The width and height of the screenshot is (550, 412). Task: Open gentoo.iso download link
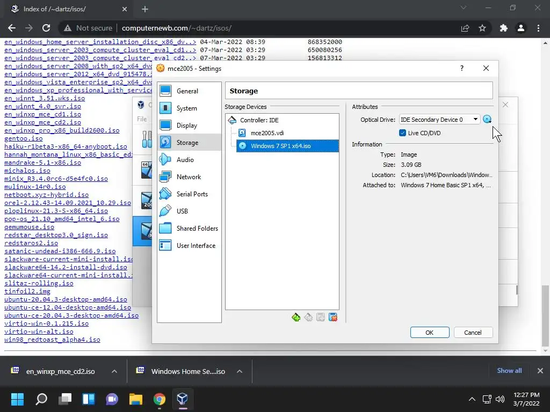[x=24, y=138]
